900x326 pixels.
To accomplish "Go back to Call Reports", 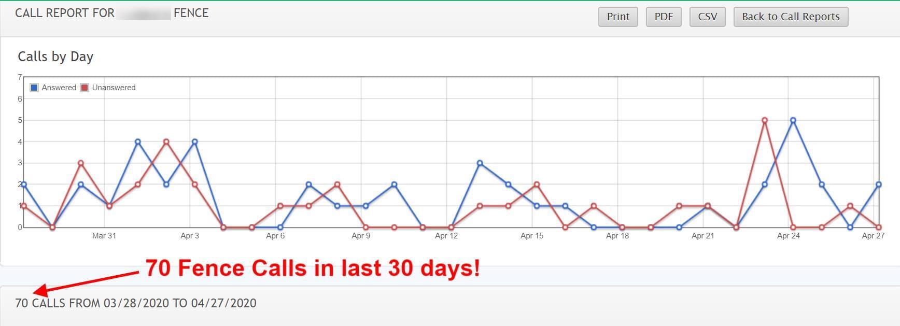I will click(x=791, y=17).
